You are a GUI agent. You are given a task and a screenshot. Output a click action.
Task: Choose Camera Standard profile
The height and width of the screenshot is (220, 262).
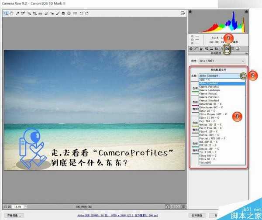pyautogui.click(x=222, y=100)
